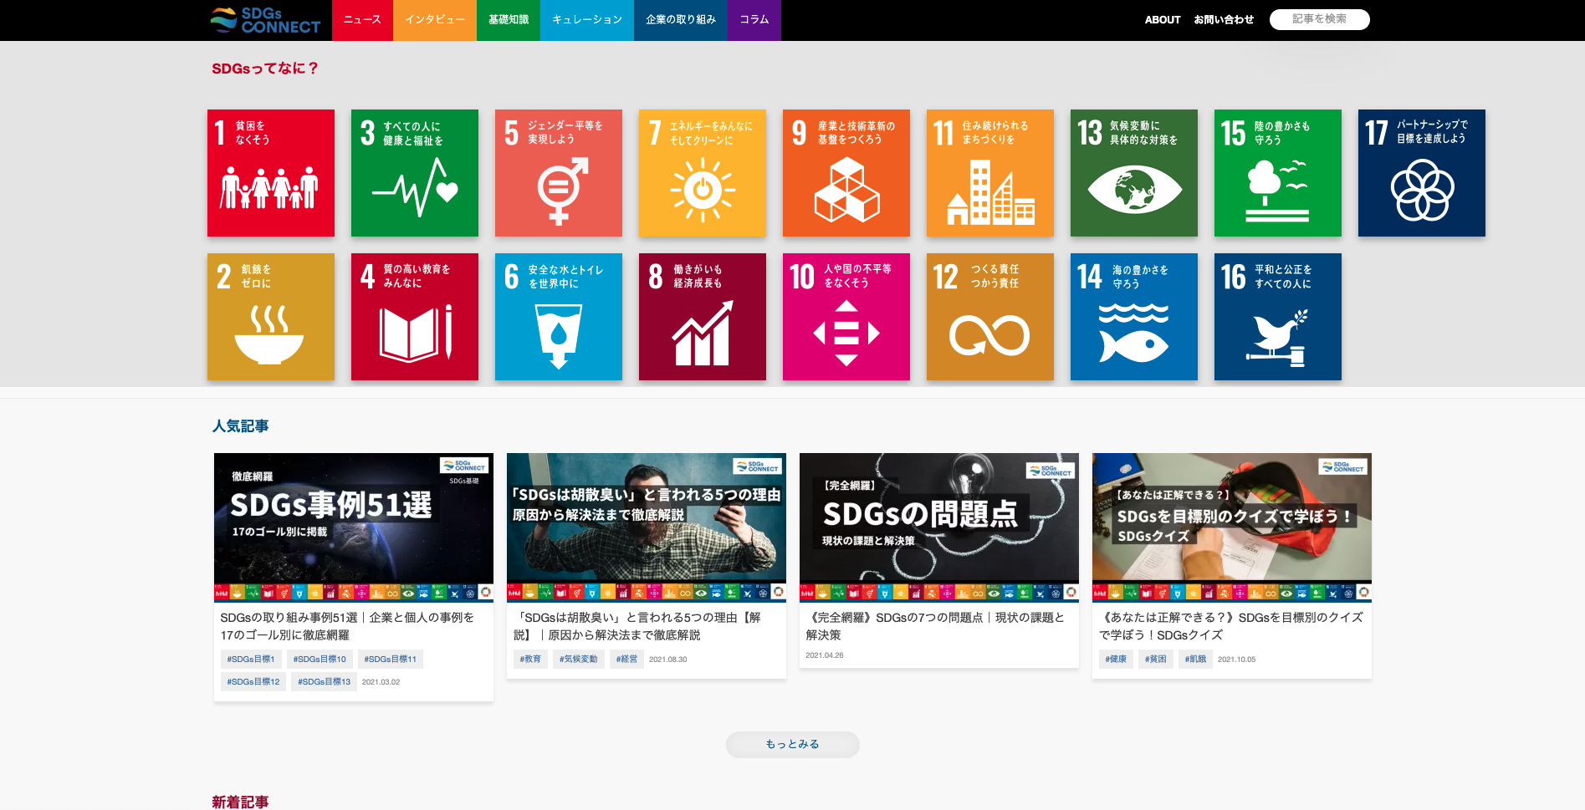Image resolution: width=1585 pixels, height=810 pixels.
Task: Open the お問い合わせ link
Action: coord(1225,19)
